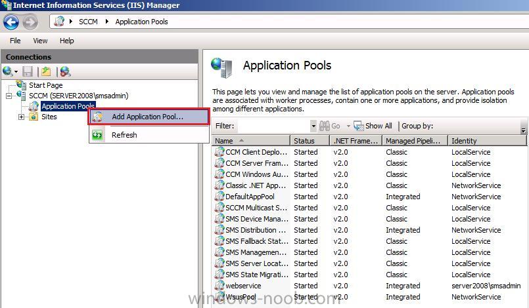Image resolution: width=529 pixels, height=308 pixels.
Task: Collapse the SCCM server tree node
Action: [9, 96]
